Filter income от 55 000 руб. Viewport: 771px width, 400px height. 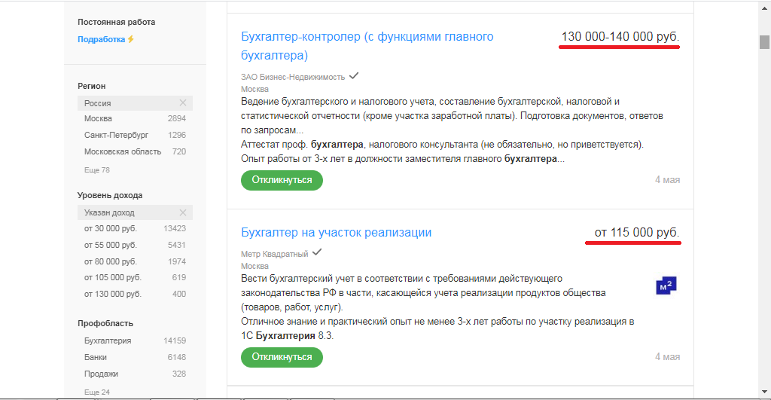(111, 245)
